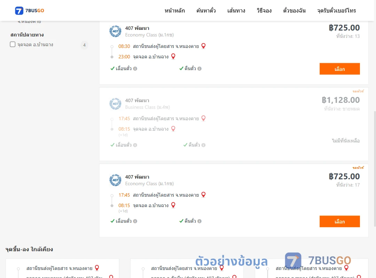Click the info icon beside เลื่อนตั๋ว on the 08:30 trip
The height and width of the screenshot is (278, 376).
135,69
